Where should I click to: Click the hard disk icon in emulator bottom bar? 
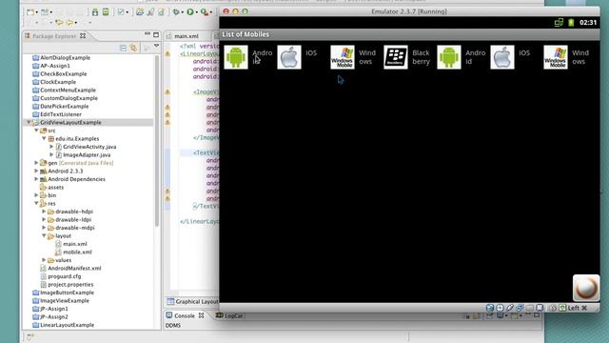[490, 308]
